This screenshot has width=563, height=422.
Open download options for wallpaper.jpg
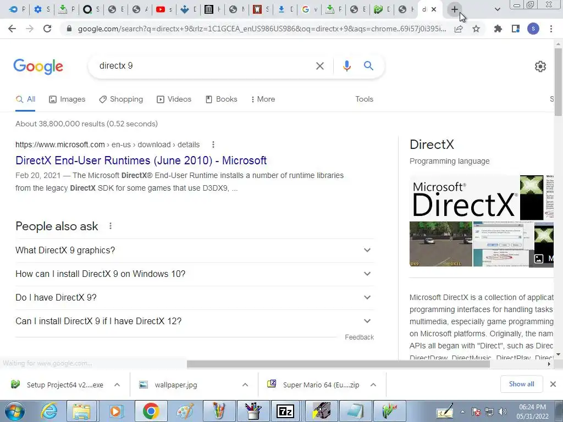[245, 385]
